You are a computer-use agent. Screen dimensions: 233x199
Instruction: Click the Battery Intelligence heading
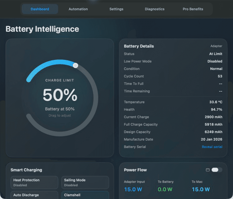point(42,29)
